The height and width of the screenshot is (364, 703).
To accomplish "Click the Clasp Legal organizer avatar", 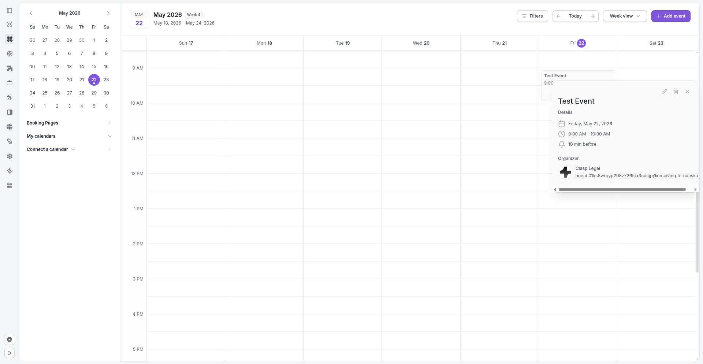I will click(x=565, y=172).
